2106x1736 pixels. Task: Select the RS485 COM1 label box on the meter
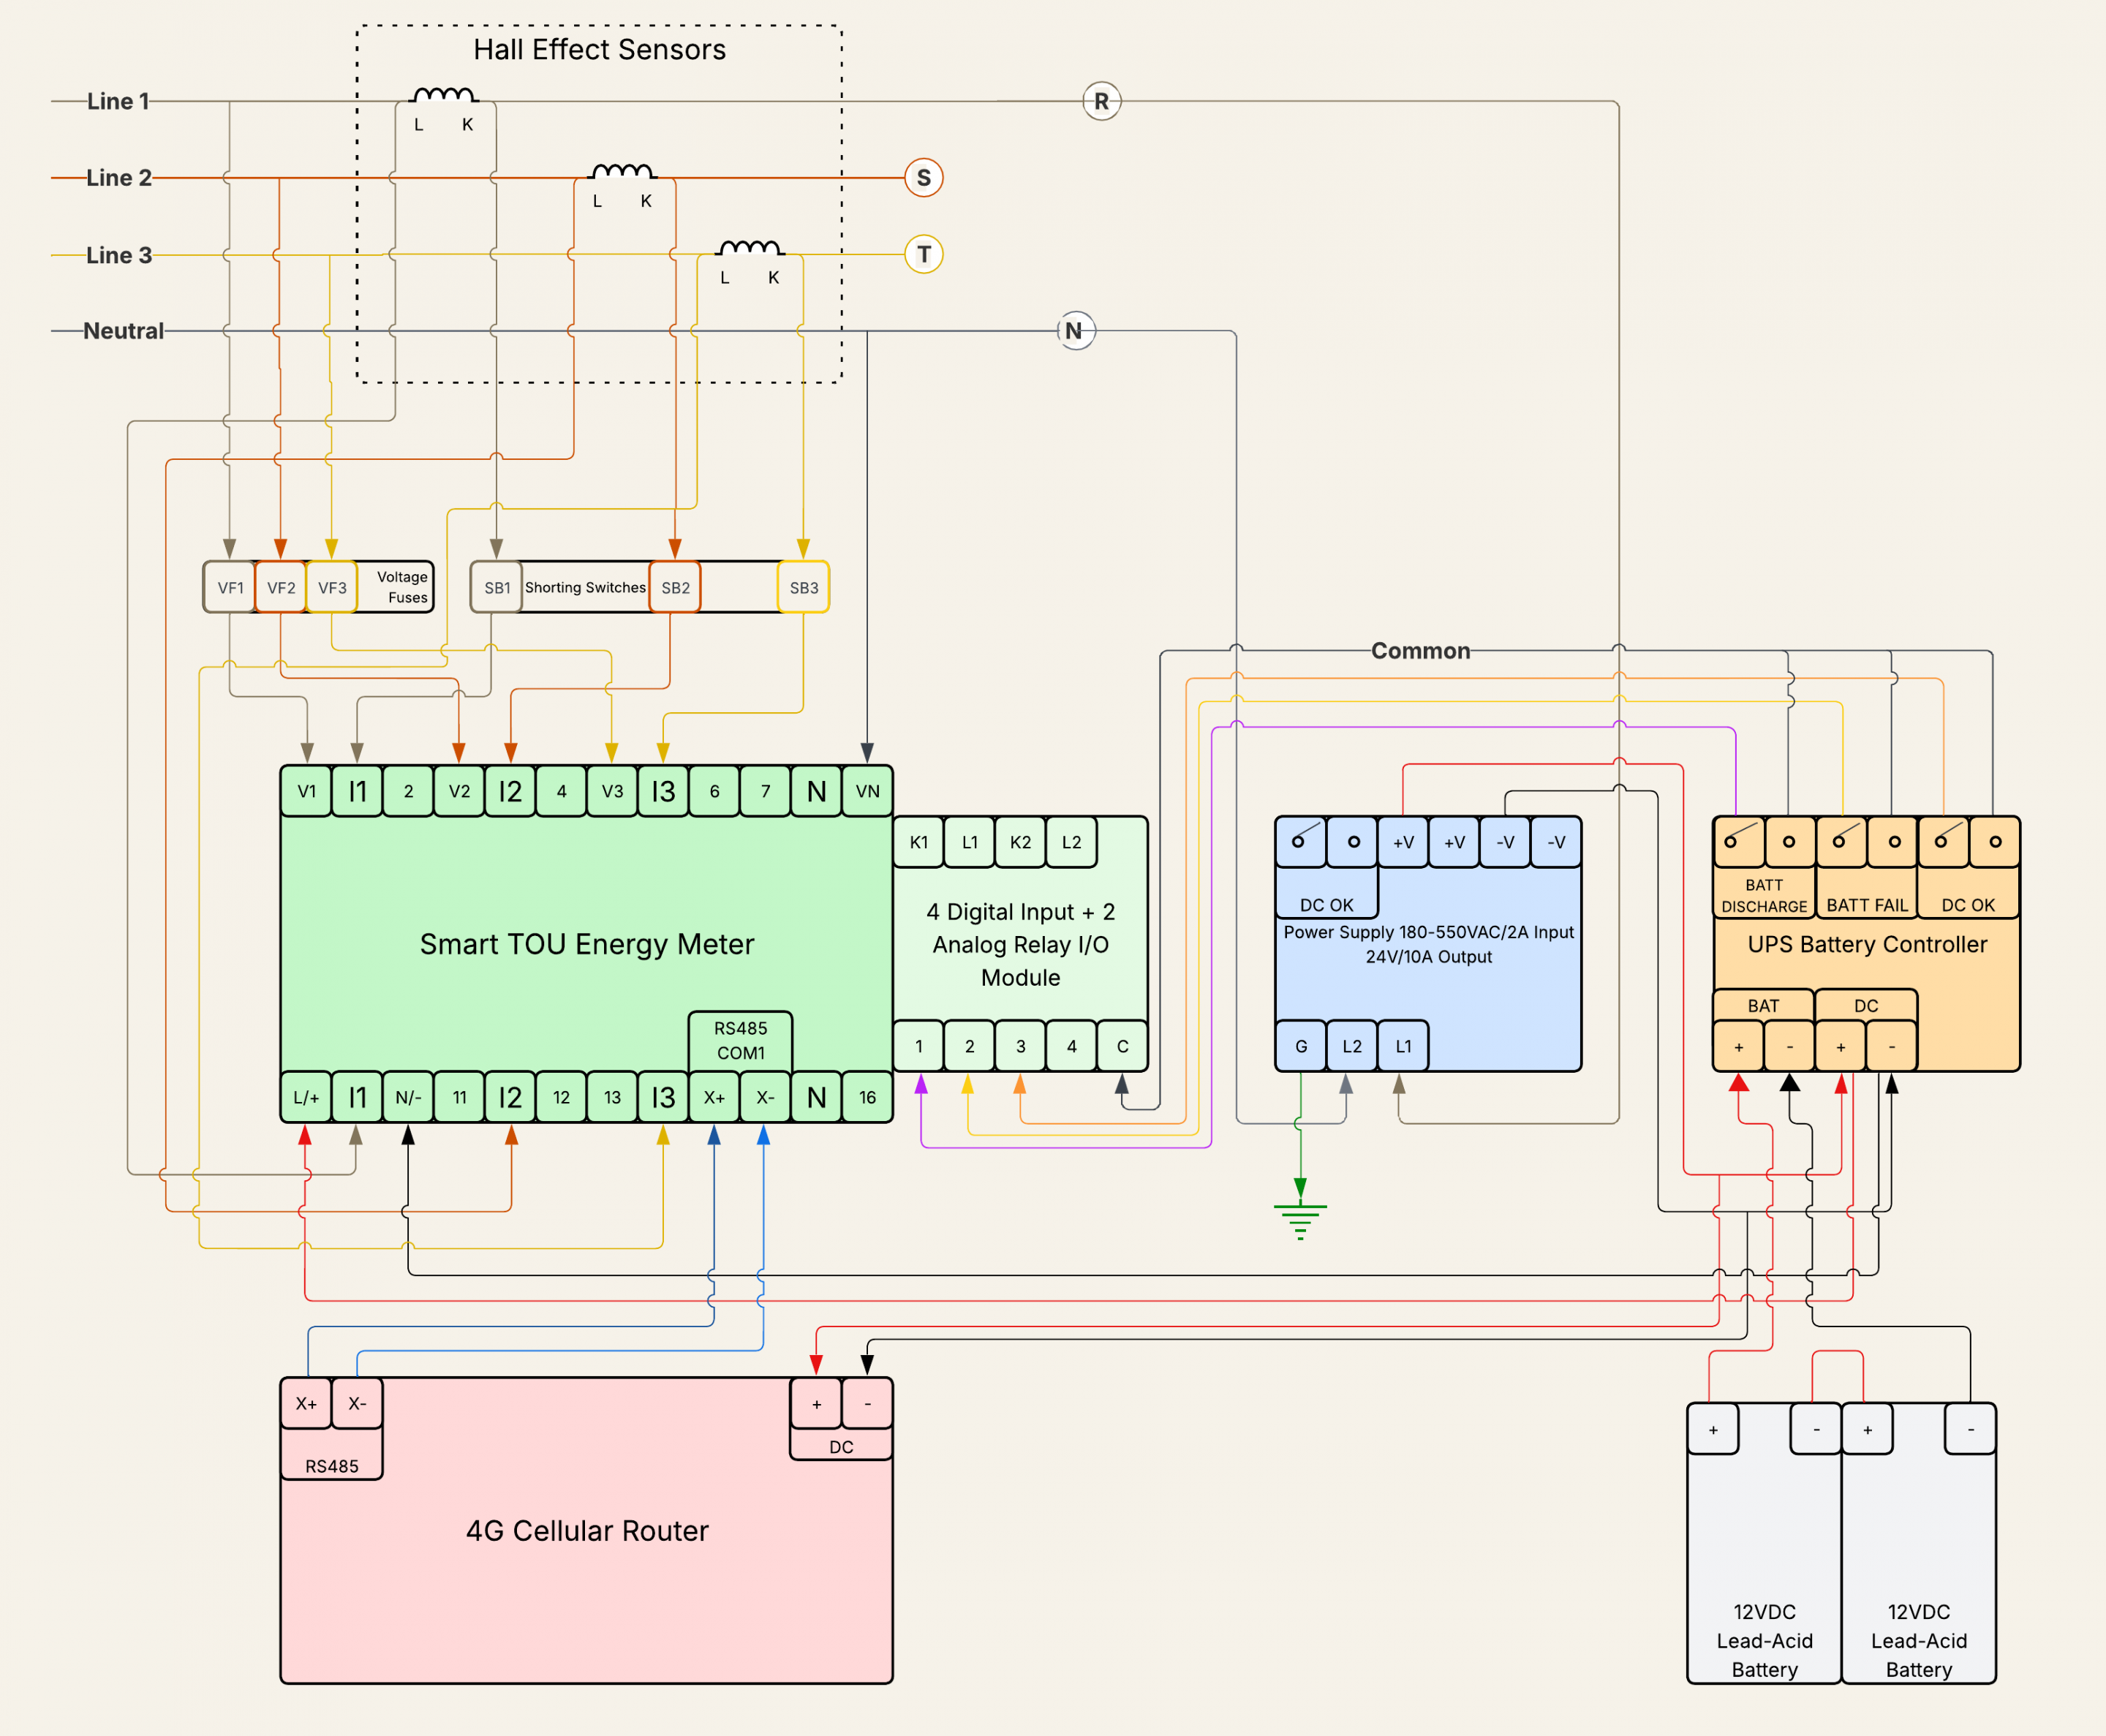740,1041
